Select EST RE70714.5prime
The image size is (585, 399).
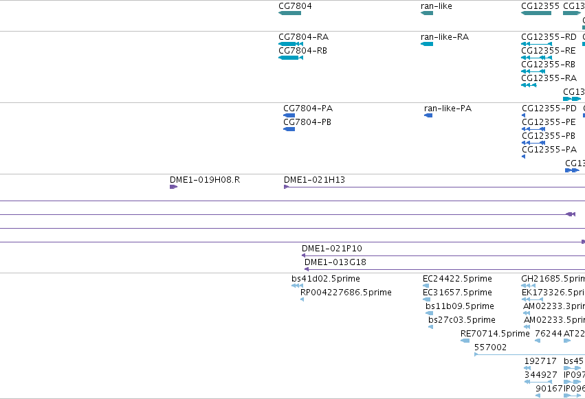click(x=465, y=341)
